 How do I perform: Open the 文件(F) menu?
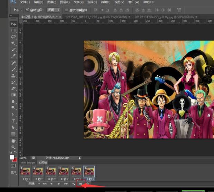pyautogui.click(x=25, y=2)
